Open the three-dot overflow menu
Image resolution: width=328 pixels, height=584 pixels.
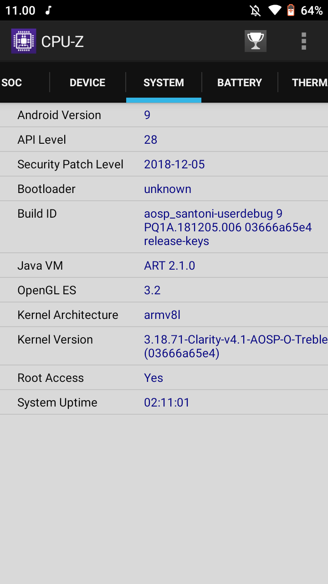click(304, 42)
